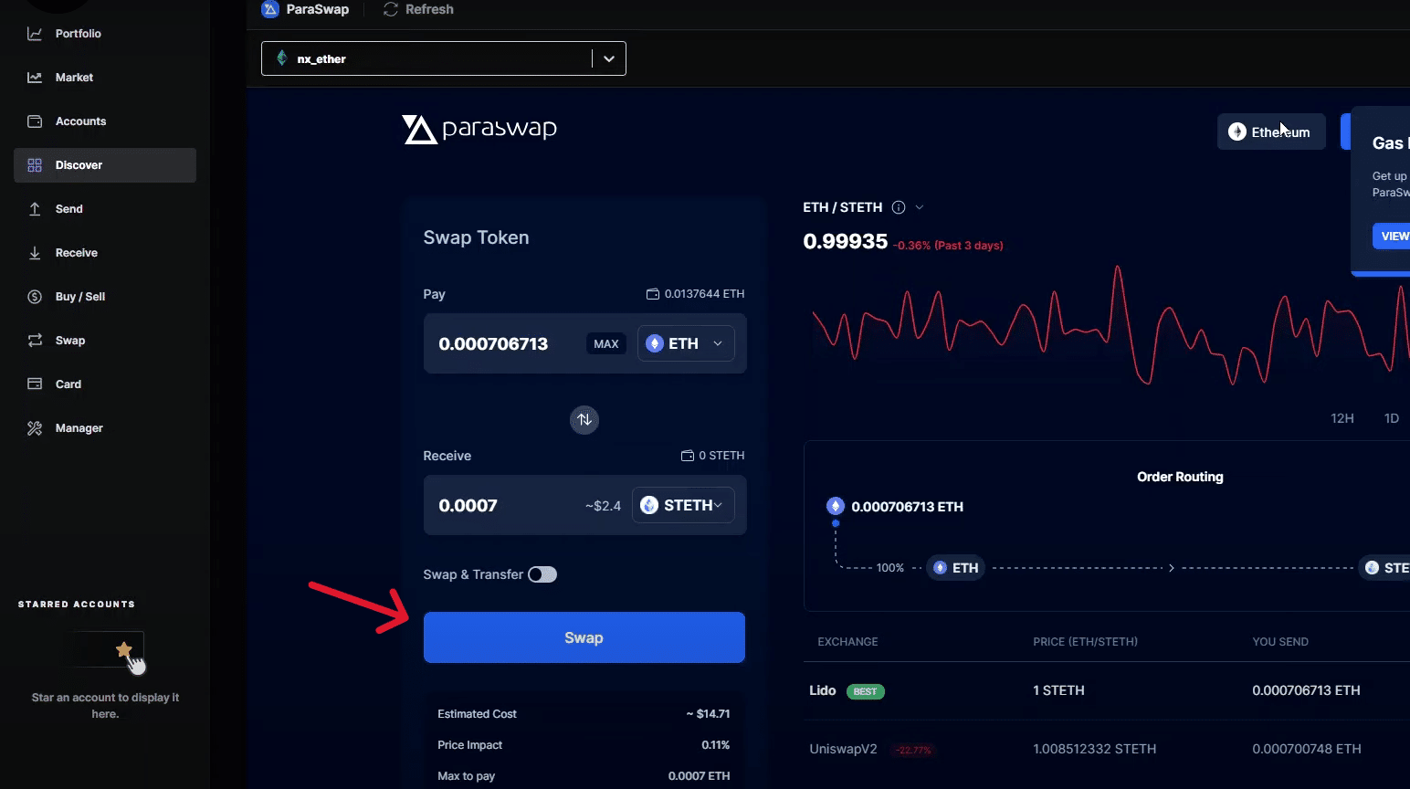Open the Receive page
This screenshot has width=1410, height=789.
[76, 253]
